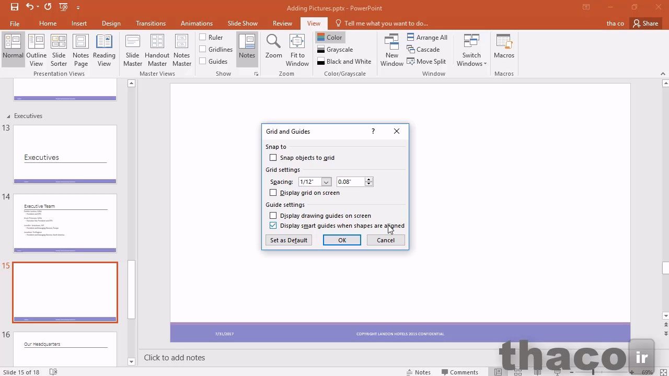Uncheck Display smart guides when shapes aligned
The height and width of the screenshot is (376, 669).
click(x=273, y=226)
